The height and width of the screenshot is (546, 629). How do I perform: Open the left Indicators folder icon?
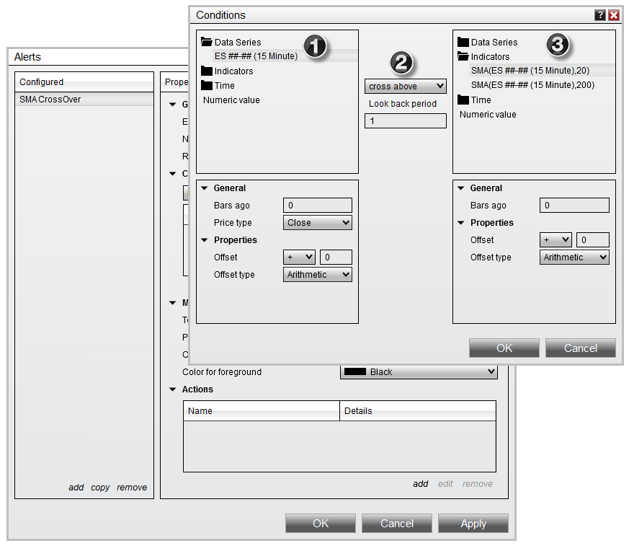(x=208, y=71)
